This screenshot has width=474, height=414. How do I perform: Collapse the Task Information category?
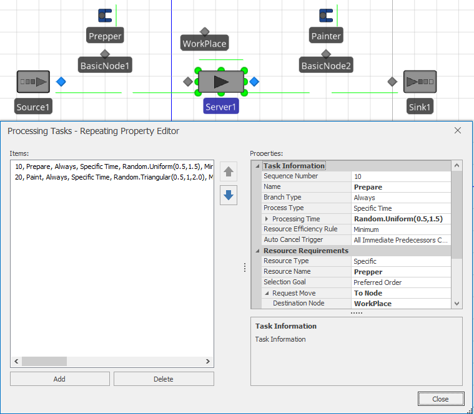point(257,166)
